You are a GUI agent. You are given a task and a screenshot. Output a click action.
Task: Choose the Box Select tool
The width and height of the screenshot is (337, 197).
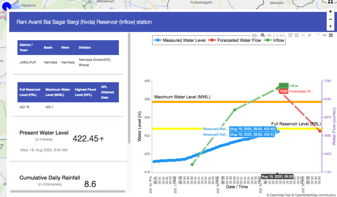point(276,35)
